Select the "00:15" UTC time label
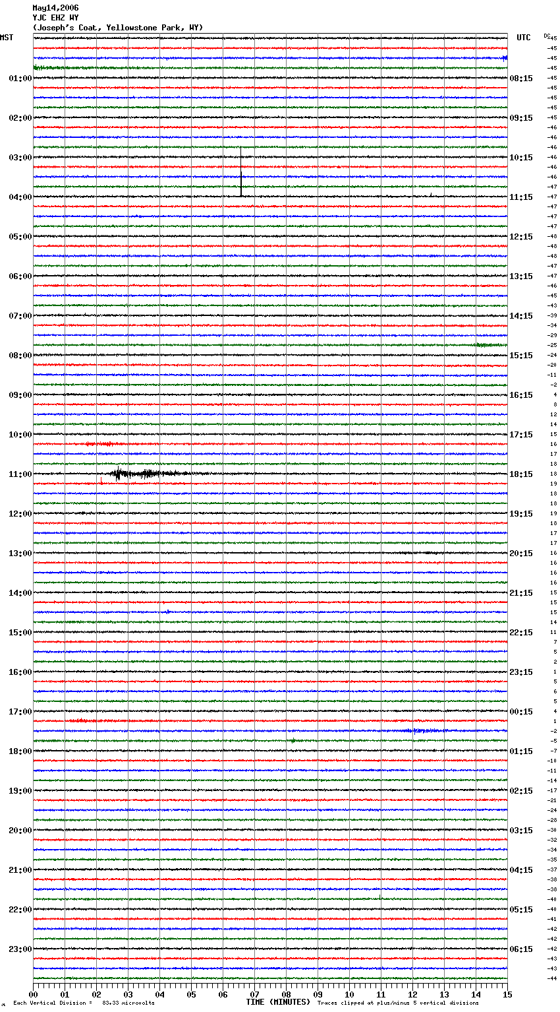The image size is (560, 1012). click(x=521, y=712)
